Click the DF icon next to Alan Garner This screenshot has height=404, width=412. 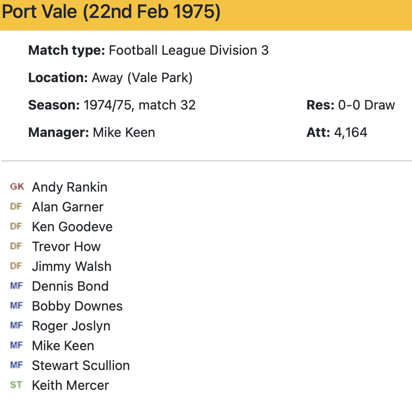tap(16, 207)
